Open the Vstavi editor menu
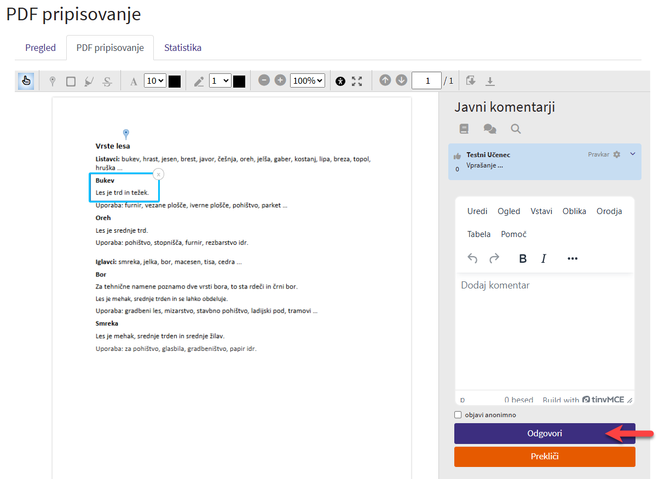Image resolution: width=659 pixels, height=479 pixels. click(x=541, y=211)
